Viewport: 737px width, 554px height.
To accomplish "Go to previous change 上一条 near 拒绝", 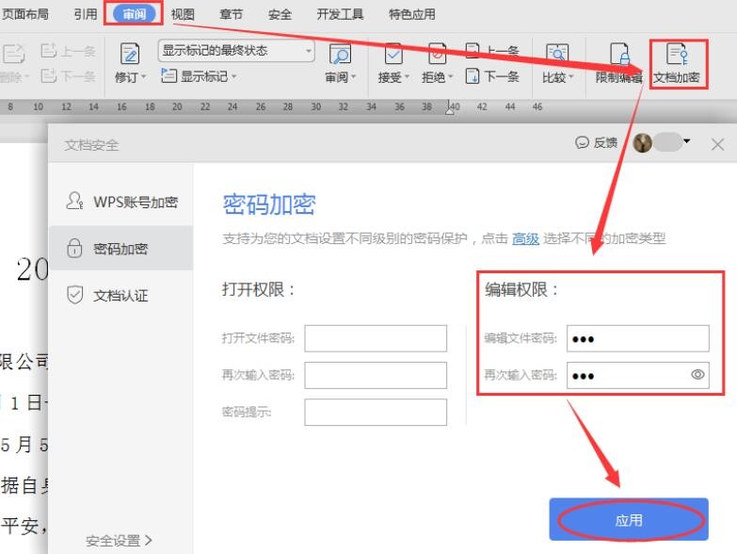I will (x=491, y=51).
